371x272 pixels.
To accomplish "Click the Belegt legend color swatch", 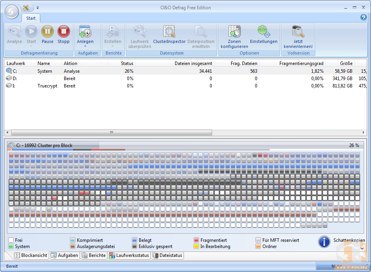I will (134, 240).
